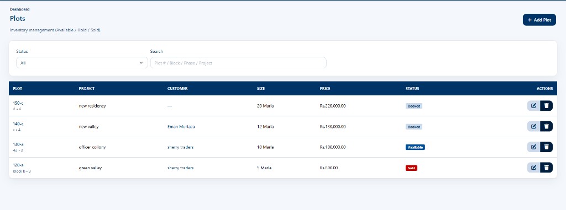
Task: Delete plot 130-a using the trash icon
Action: [x=547, y=147]
